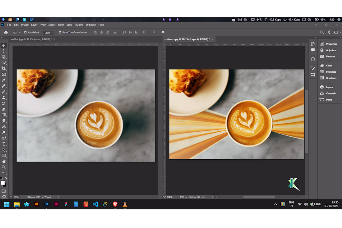This screenshot has width=342, height=228.
Task: Open the Filter menu
Action: pyautogui.click(x=61, y=25)
